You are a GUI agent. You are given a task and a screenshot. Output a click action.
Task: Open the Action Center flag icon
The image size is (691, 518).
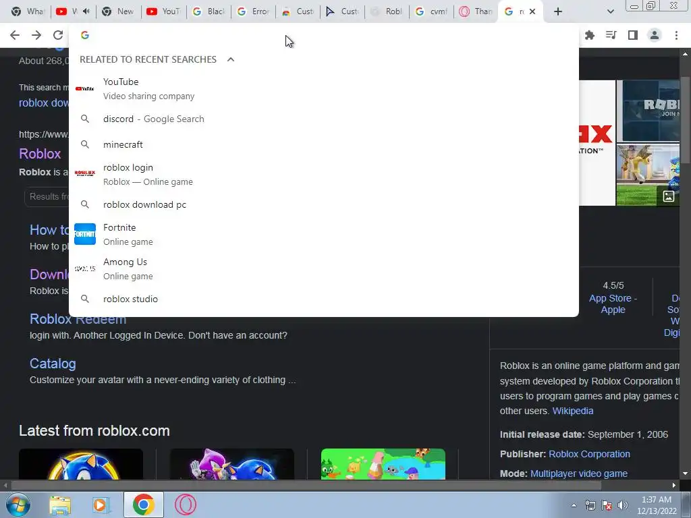[607, 505]
